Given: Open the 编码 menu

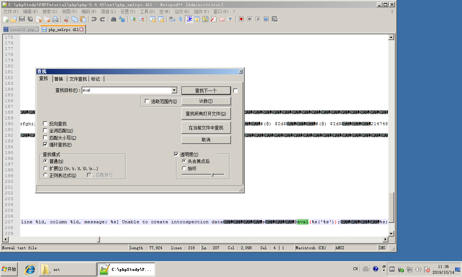Looking at the screenshot, I should 88,12.
